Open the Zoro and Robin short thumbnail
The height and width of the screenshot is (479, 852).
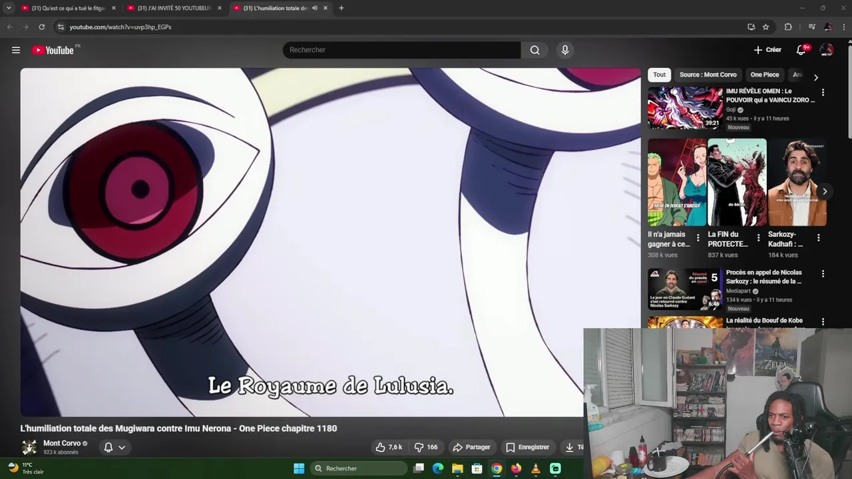click(677, 182)
